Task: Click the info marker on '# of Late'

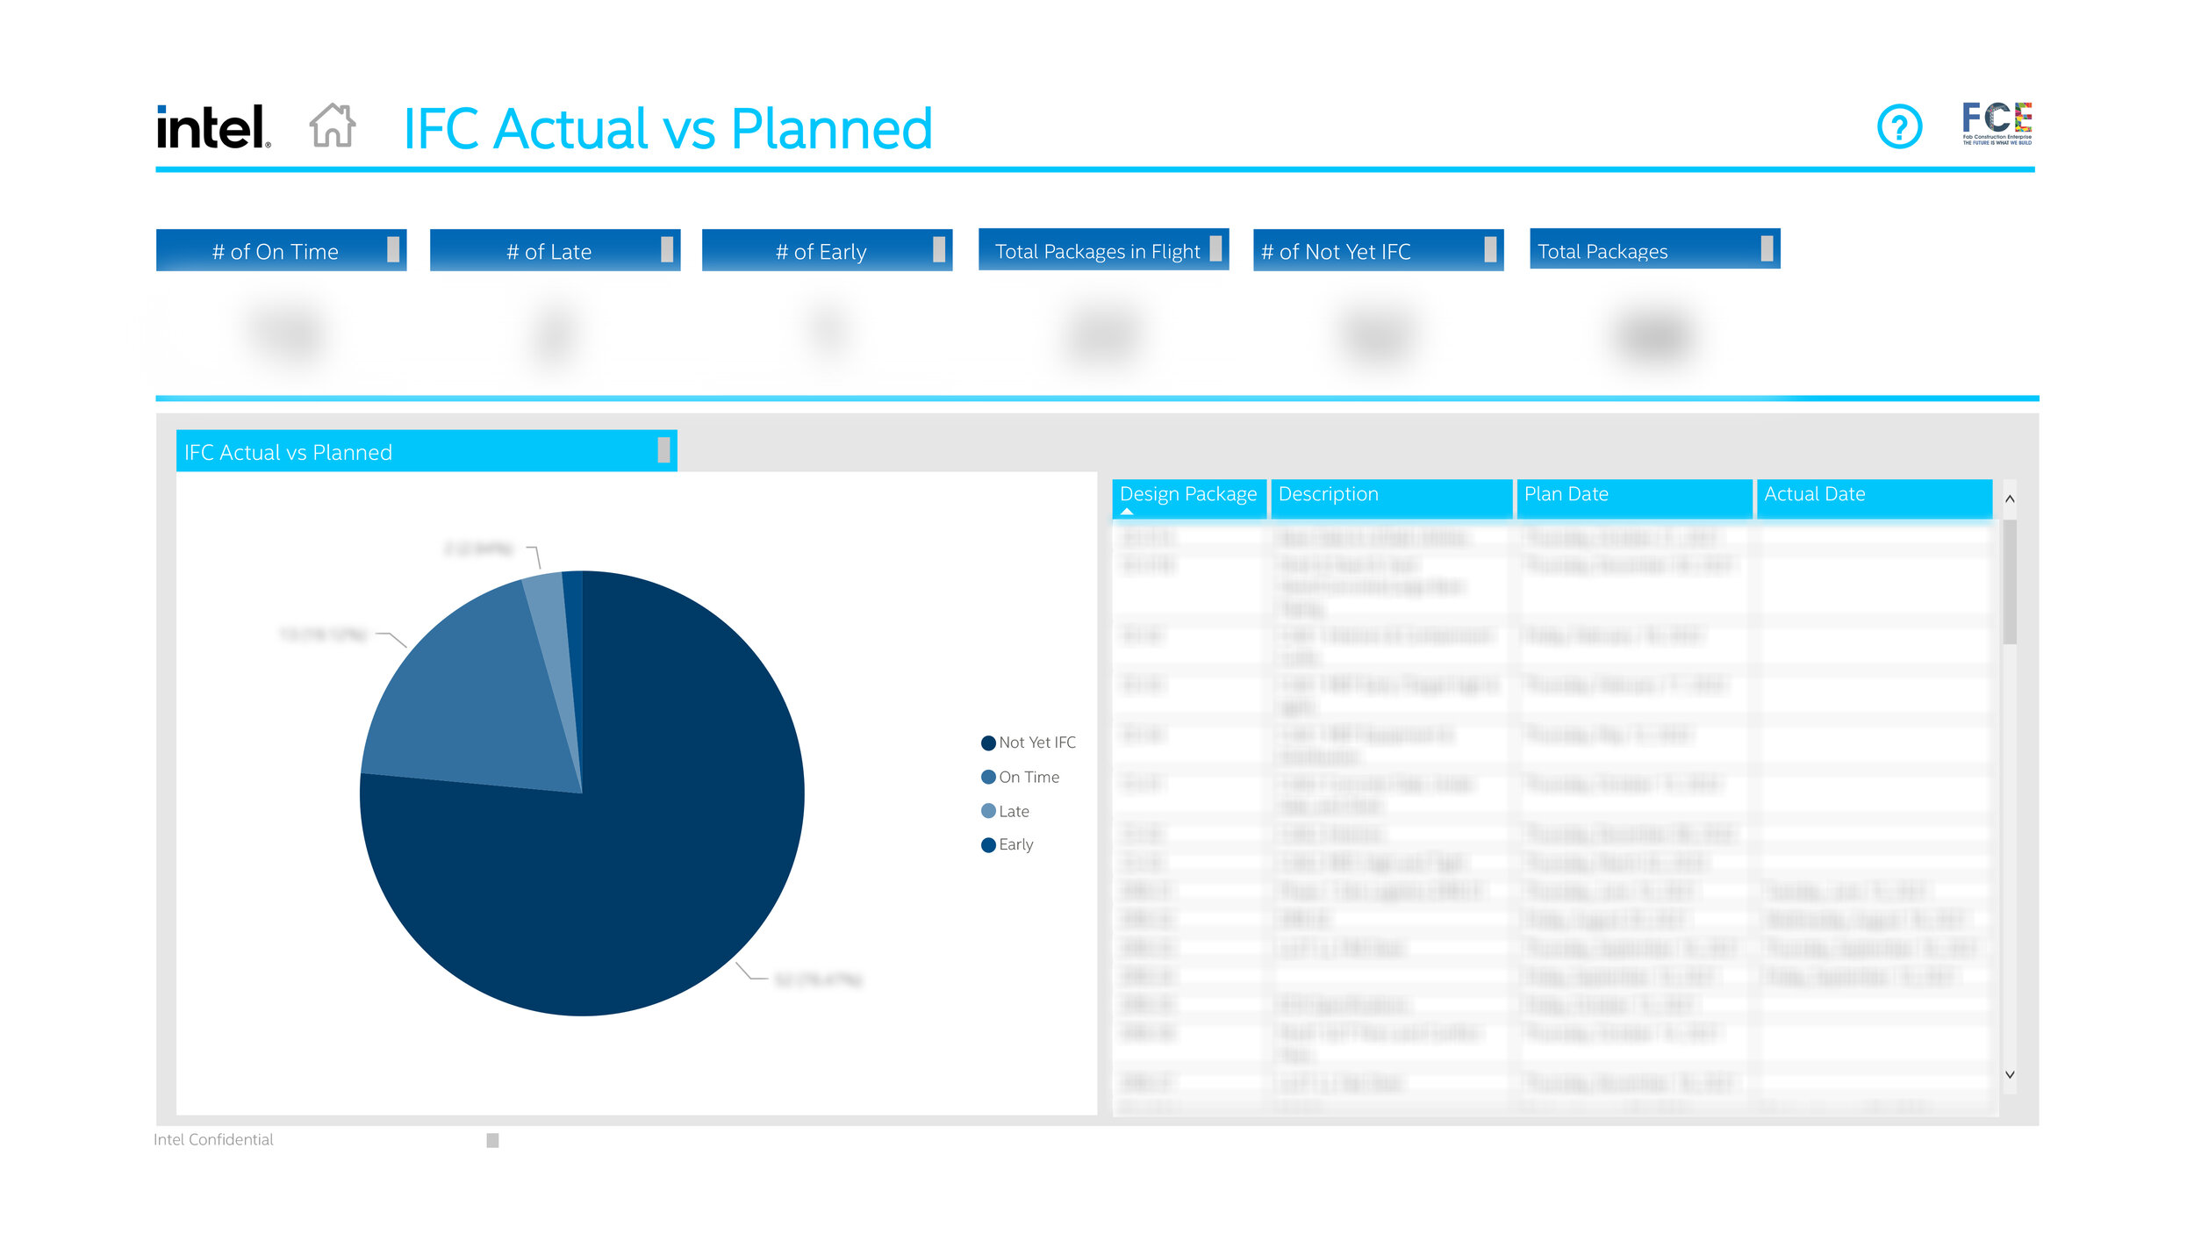Action: coord(667,249)
